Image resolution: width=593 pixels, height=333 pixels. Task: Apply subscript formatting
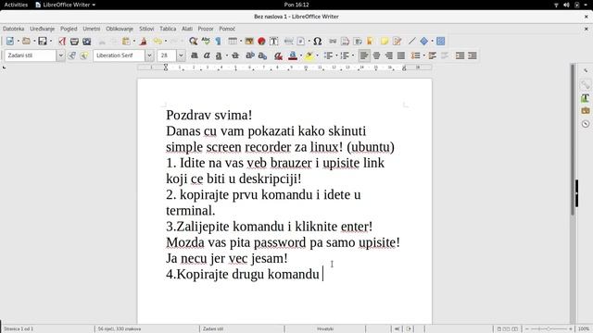pyautogui.click(x=262, y=55)
